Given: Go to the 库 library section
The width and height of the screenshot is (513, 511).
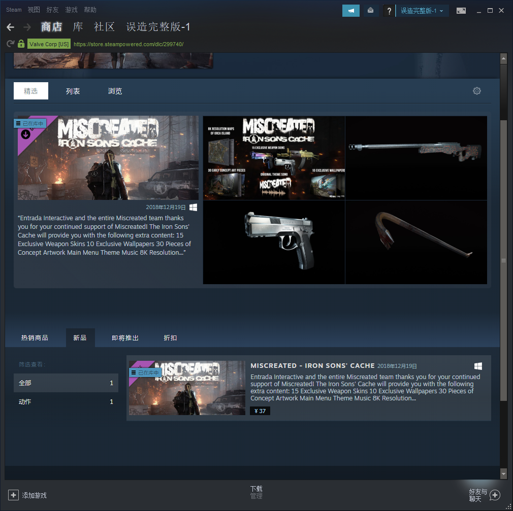Looking at the screenshot, I should (x=78, y=27).
